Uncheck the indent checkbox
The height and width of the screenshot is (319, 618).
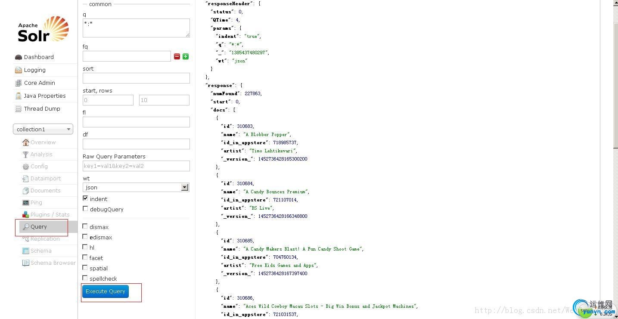85,198
